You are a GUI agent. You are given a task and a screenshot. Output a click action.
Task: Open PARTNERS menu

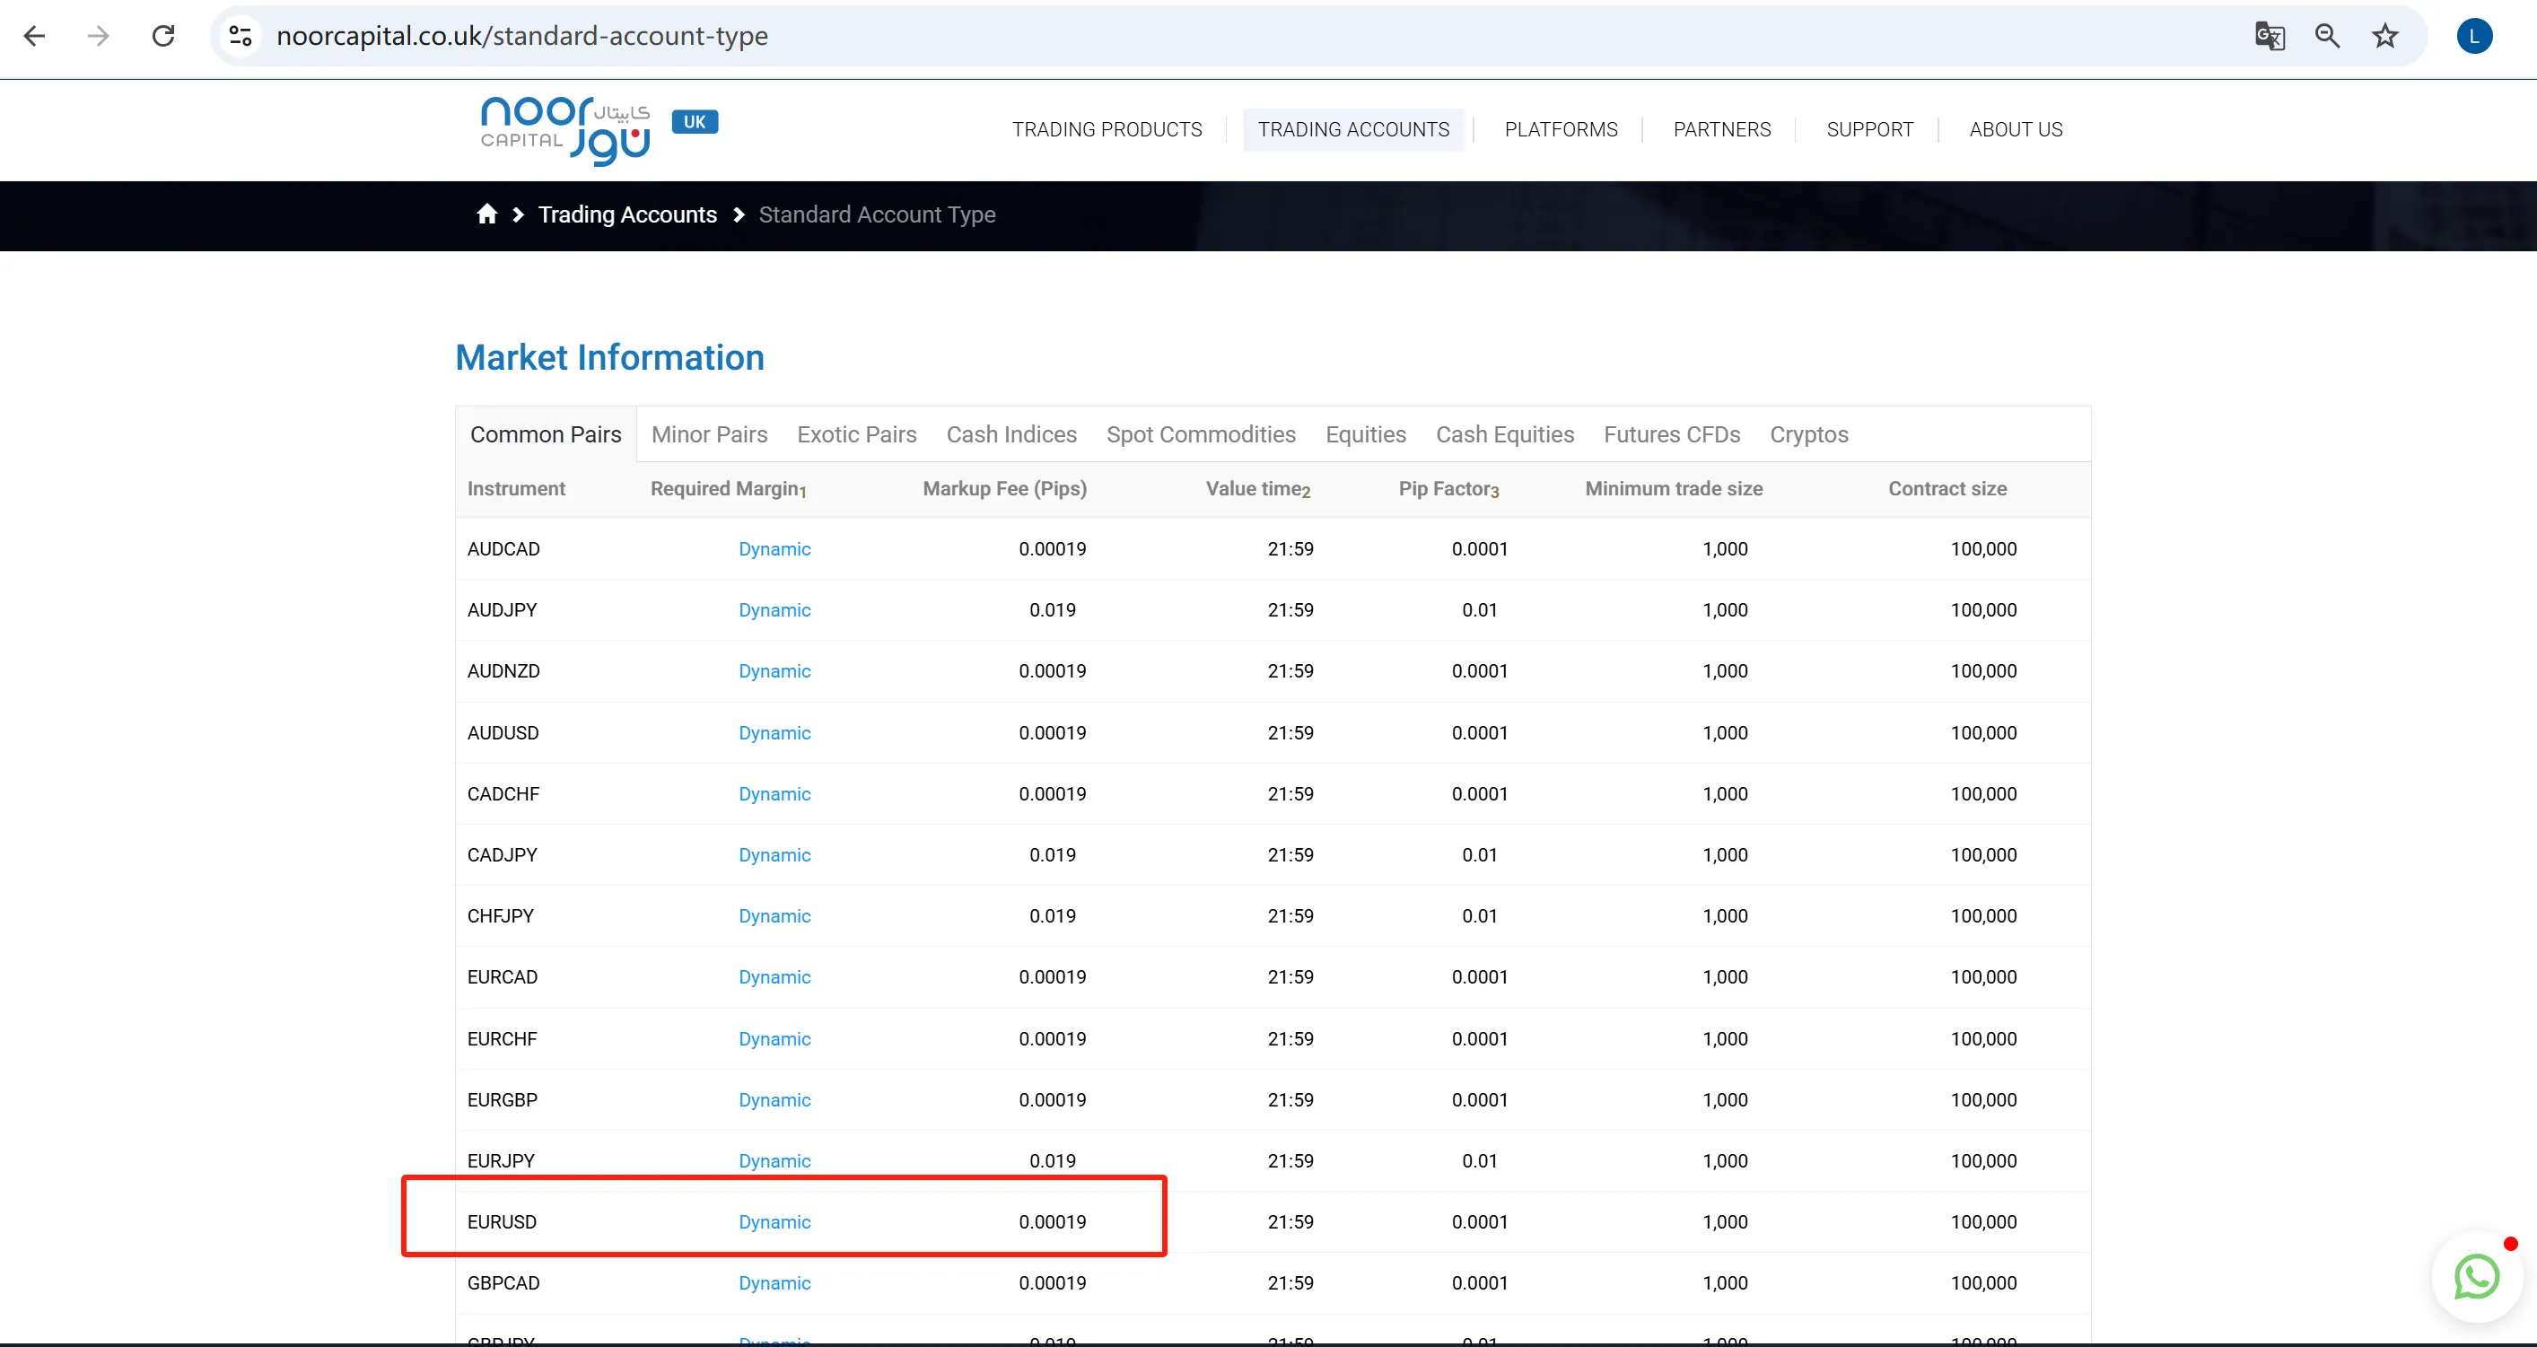[x=1721, y=129]
